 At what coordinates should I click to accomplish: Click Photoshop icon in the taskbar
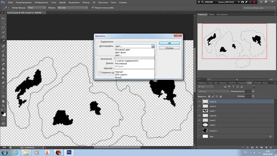pyautogui.click(x=69, y=152)
